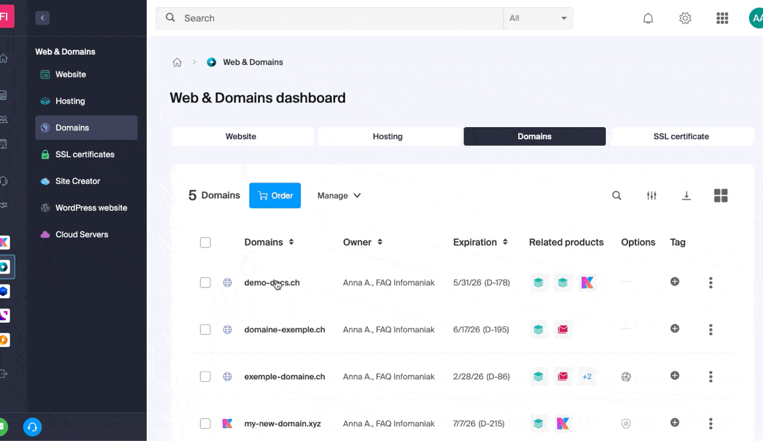Image resolution: width=763 pixels, height=441 pixels.
Task: Toggle the select-all domains checkbox
Action: click(205, 242)
